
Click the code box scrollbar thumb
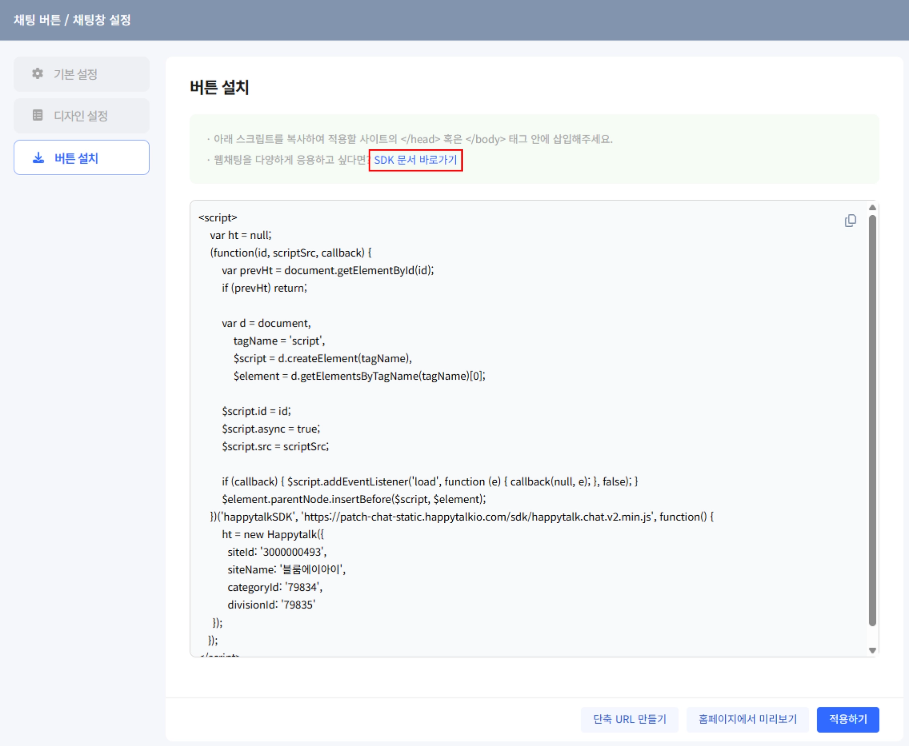pyautogui.click(x=872, y=419)
